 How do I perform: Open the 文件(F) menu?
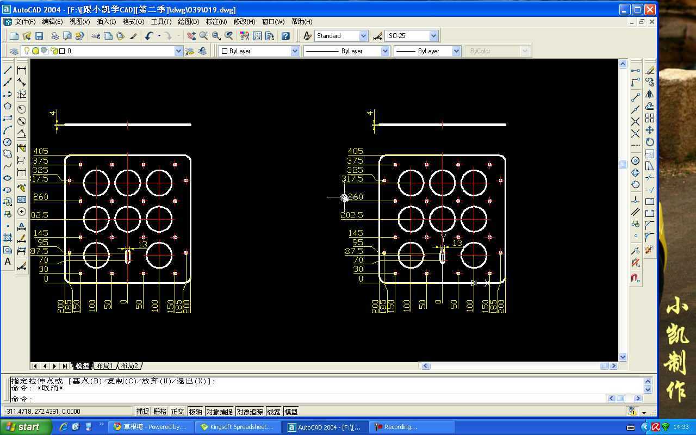25,22
